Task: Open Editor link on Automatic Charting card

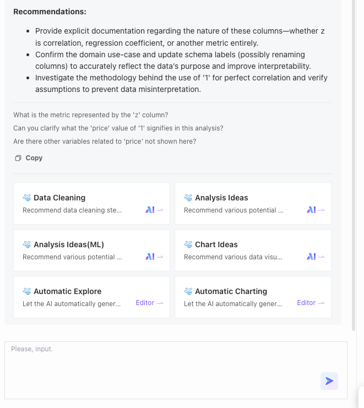Action: pos(311,303)
